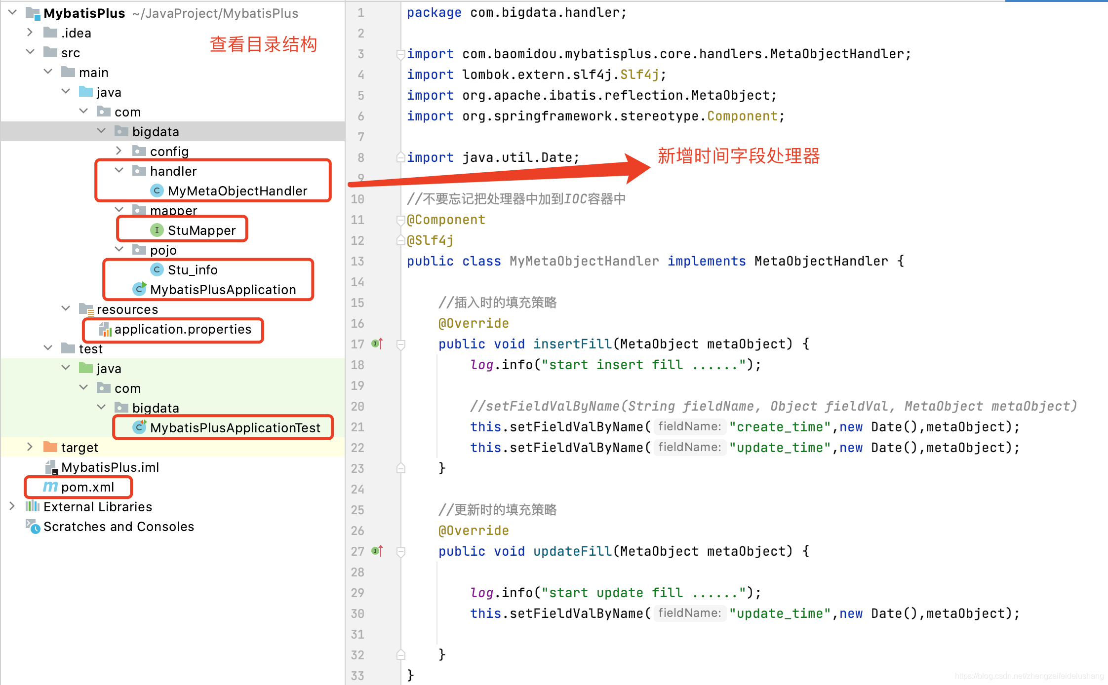Click implements-method gutter icon on line 17

pyautogui.click(x=377, y=343)
